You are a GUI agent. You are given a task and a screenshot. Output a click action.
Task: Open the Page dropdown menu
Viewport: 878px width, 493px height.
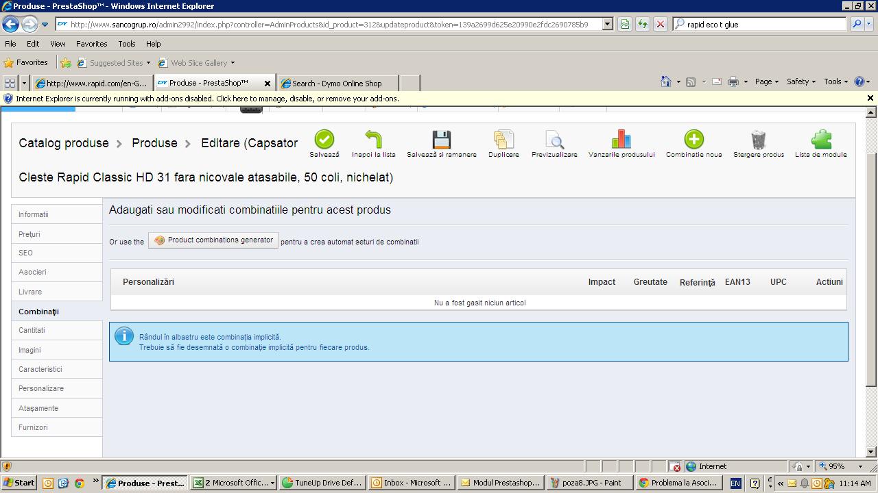click(x=766, y=81)
